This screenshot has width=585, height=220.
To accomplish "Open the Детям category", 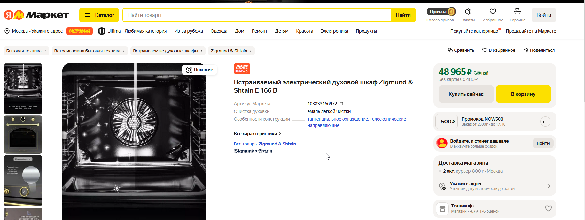I will pos(282,31).
